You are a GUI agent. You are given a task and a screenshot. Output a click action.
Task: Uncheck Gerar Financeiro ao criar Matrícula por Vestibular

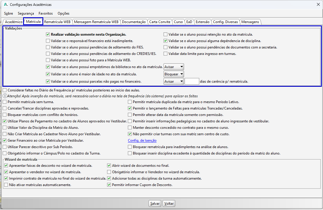tap(4, 140)
